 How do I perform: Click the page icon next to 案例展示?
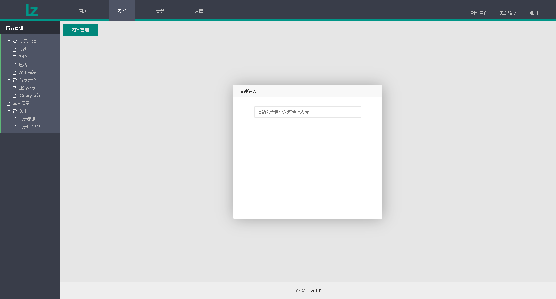[9, 104]
